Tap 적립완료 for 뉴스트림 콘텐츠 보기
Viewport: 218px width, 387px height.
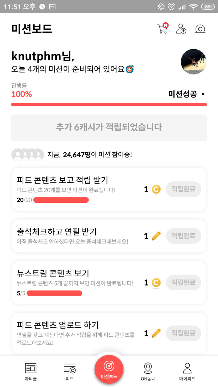coord(183,282)
